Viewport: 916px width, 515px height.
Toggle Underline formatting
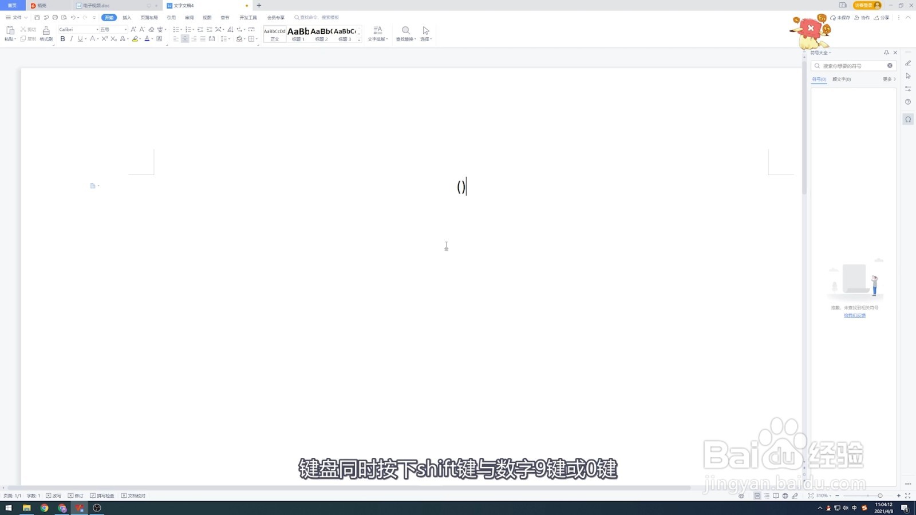[x=80, y=39]
